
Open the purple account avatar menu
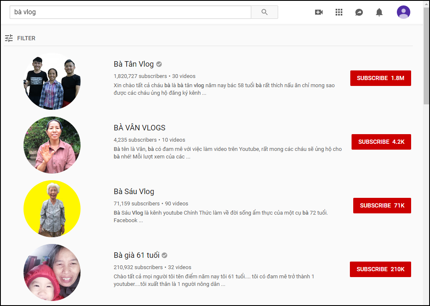pyautogui.click(x=404, y=12)
